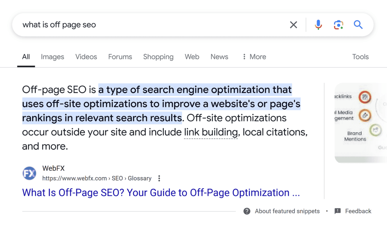Screen dimensions: 387x227
Task: Click the microphone icon for voice search
Action: click(x=318, y=24)
